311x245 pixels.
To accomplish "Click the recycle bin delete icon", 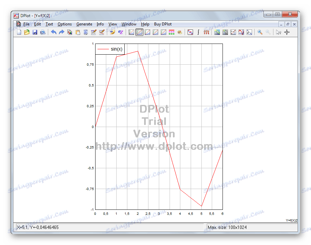I will click(x=86, y=32).
